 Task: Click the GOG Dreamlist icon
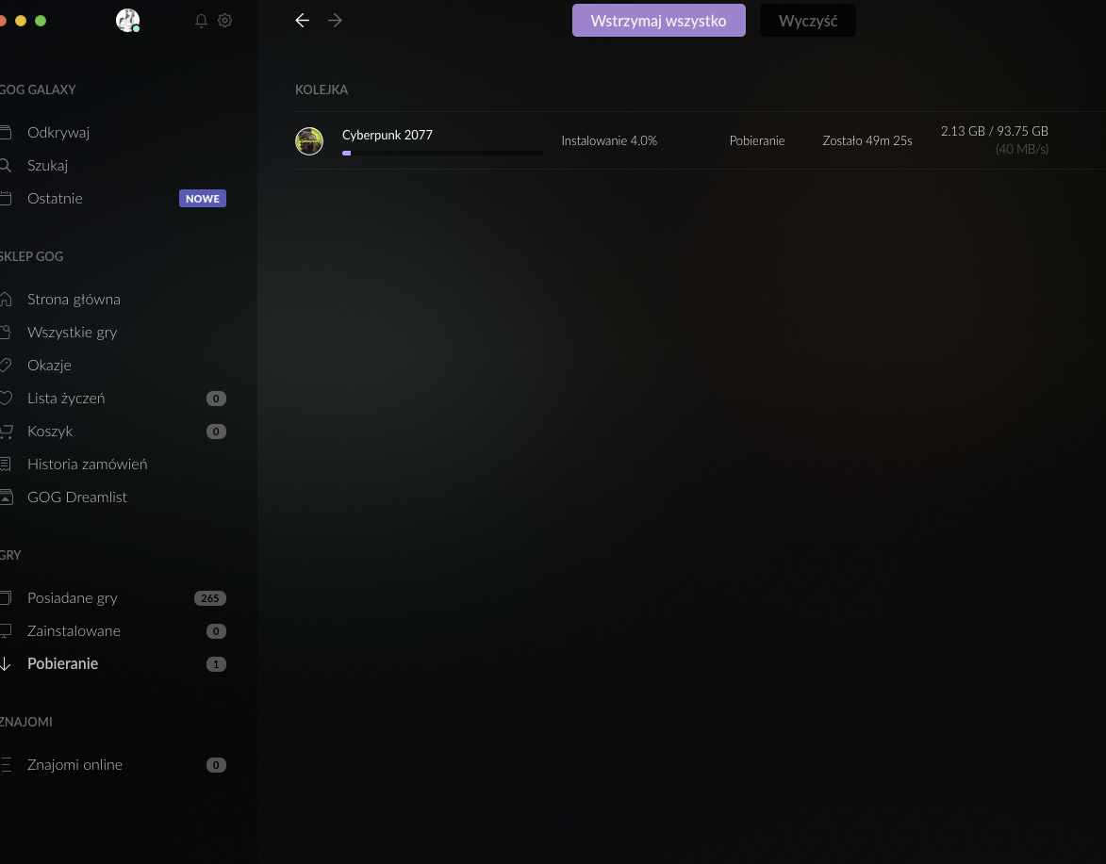[x=6, y=497]
